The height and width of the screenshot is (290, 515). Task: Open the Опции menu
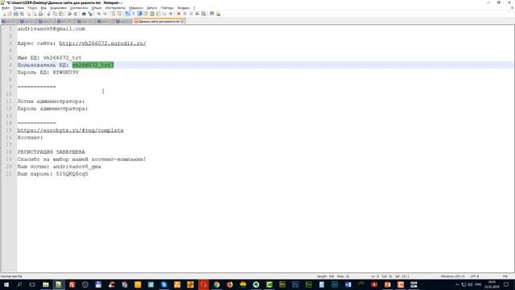[97, 8]
